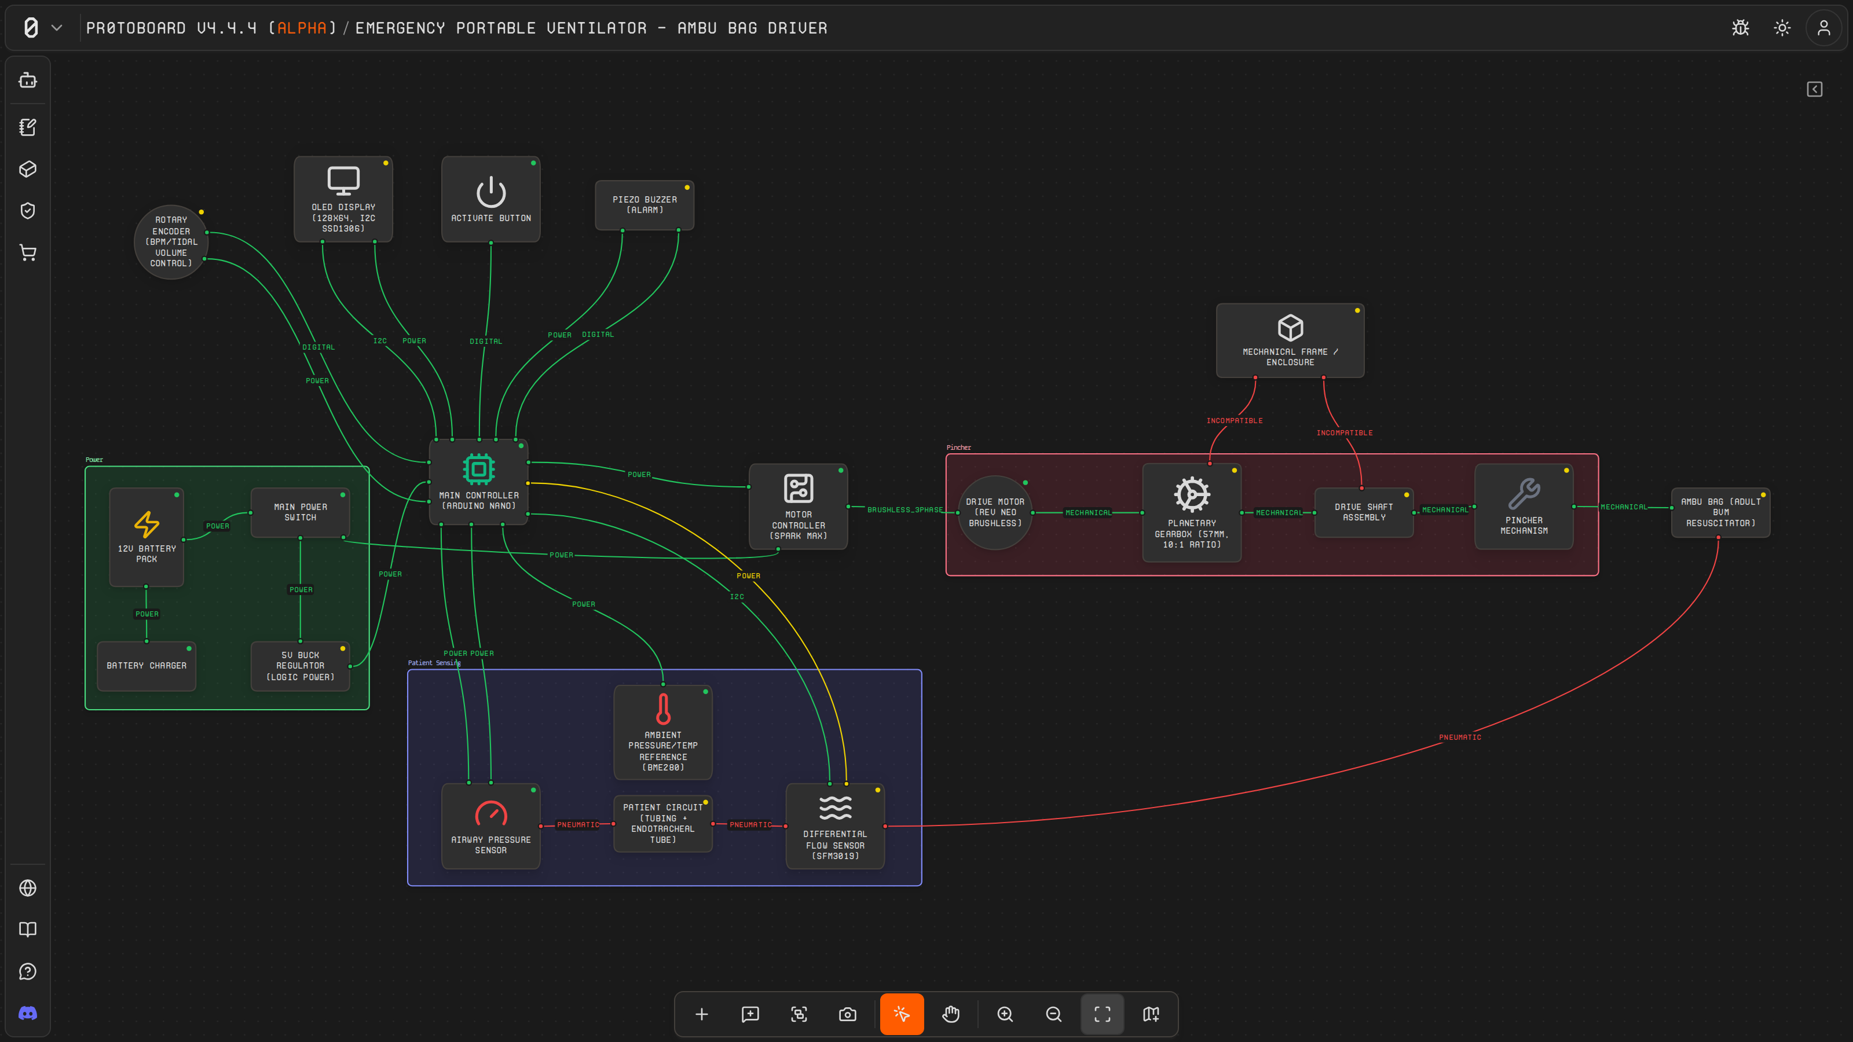Click the I2C label near OLED Display wire
Viewport: 1853px width, 1042px height.
coord(380,341)
